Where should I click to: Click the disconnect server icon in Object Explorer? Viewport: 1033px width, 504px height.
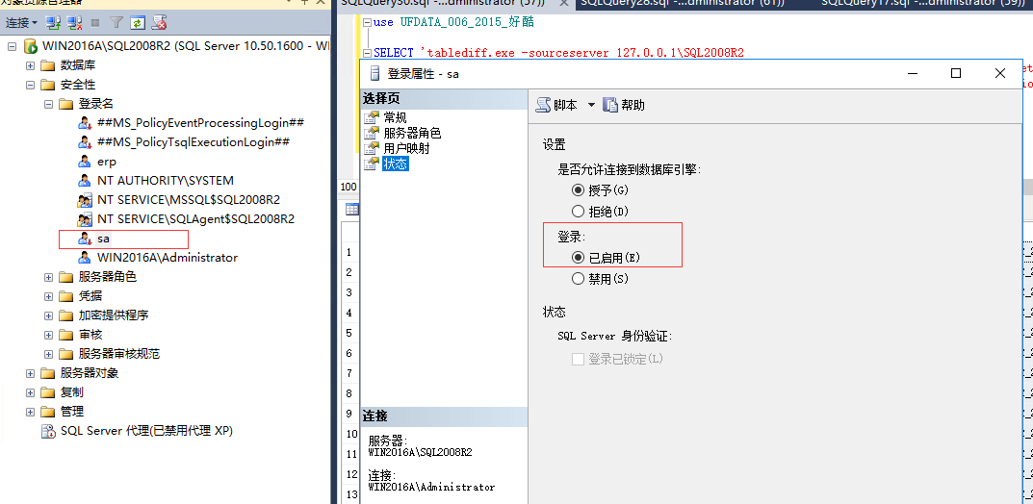pyautogui.click(x=74, y=23)
